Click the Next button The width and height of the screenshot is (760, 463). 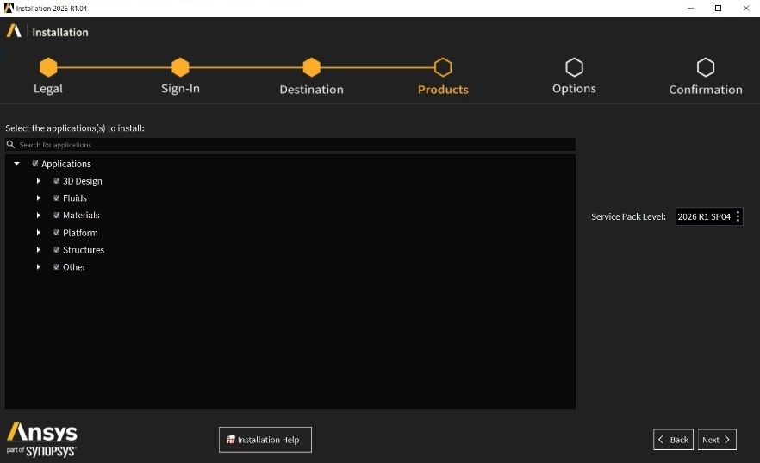click(x=717, y=440)
